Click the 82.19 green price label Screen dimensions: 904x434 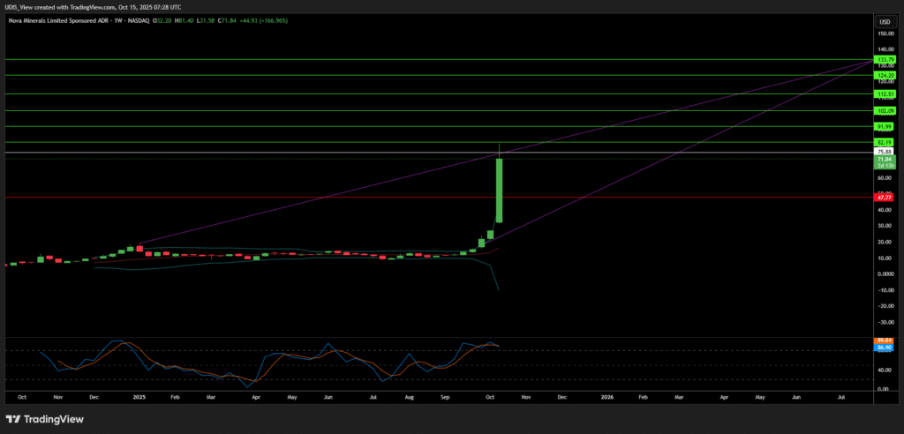click(885, 142)
